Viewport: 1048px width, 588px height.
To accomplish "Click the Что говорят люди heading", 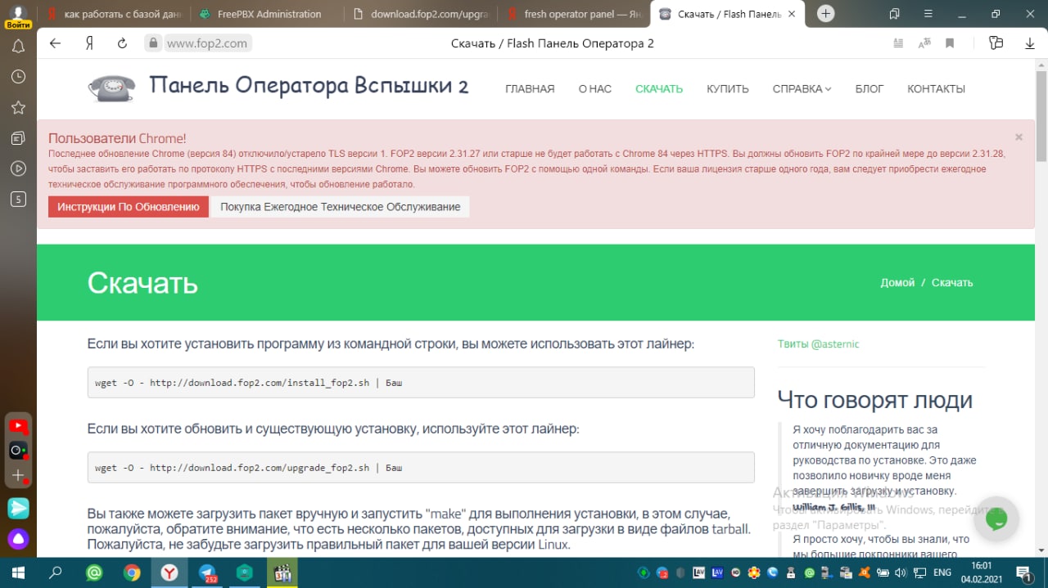I will [874, 400].
